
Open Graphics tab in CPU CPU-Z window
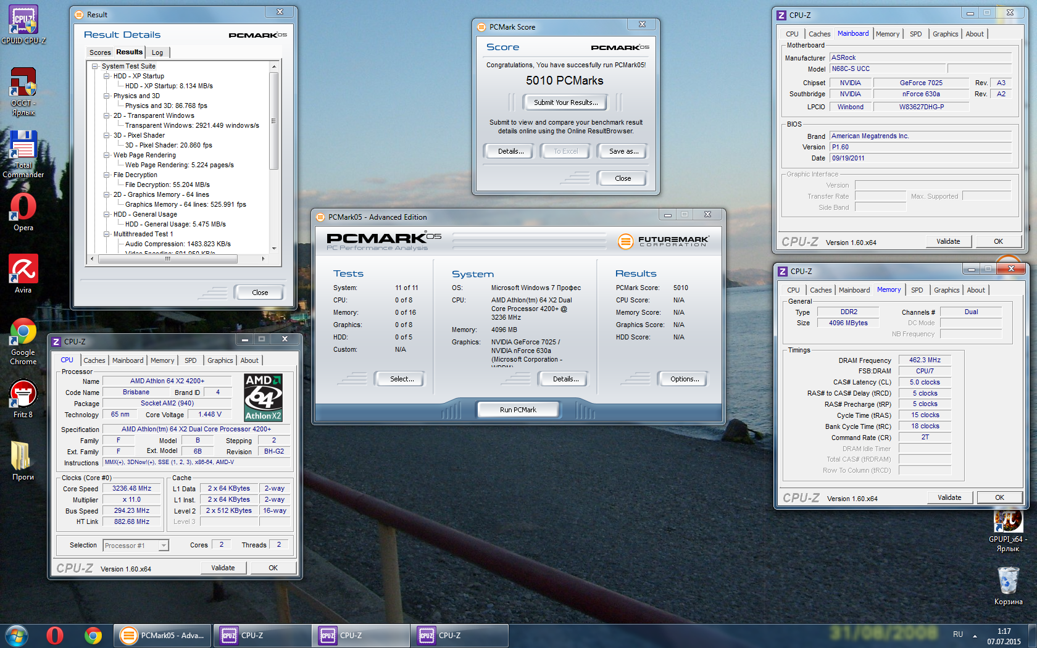(220, 360)
